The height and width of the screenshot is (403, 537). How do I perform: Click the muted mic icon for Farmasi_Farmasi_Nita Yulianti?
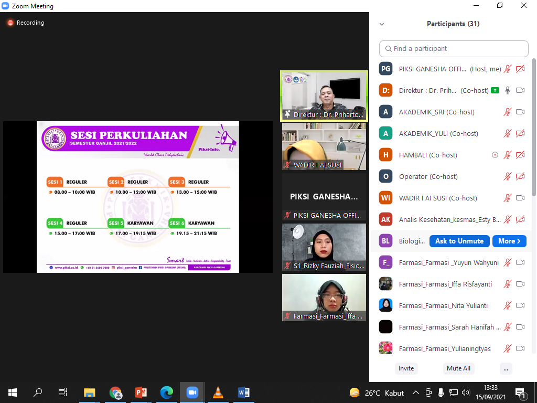[x=508, y=306]
